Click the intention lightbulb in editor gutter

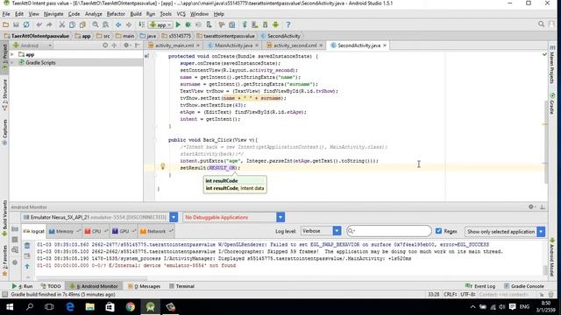(x=163, y=166)
